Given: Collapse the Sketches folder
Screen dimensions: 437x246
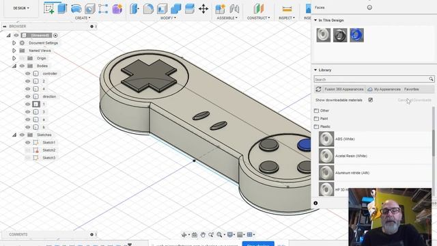Looking at the screenshot, I should pos(14,135).
